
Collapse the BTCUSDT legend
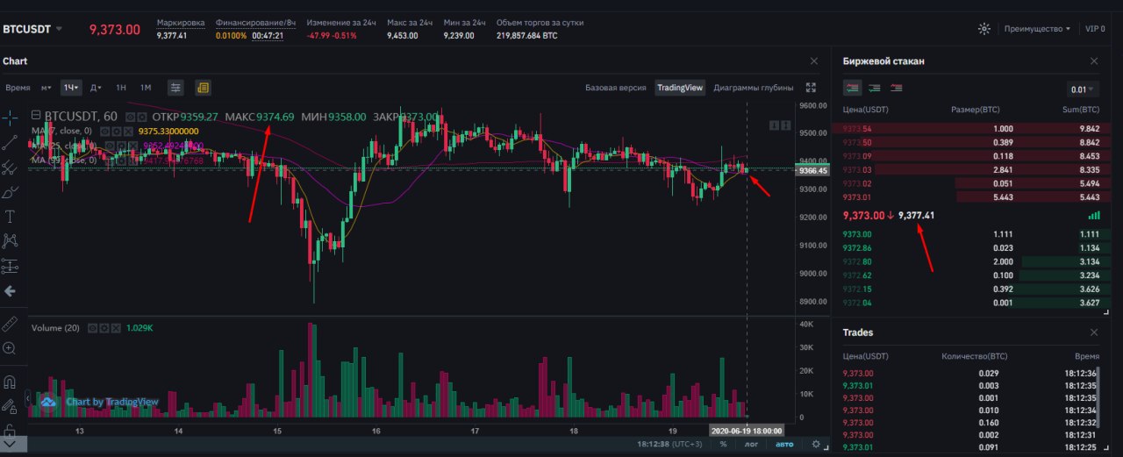(36, 116)
